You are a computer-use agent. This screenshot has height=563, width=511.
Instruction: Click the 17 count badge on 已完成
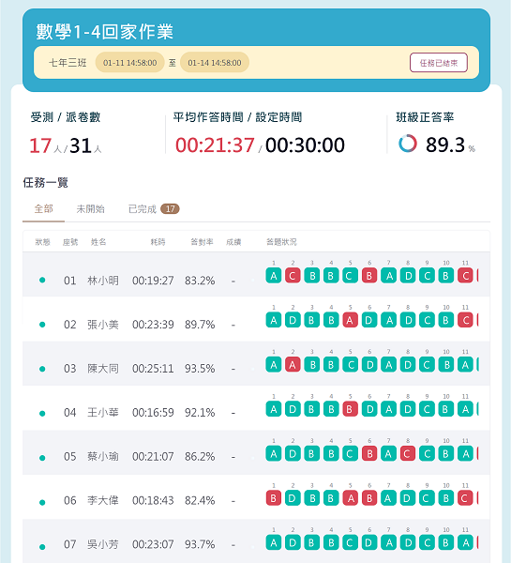[x=170, y=209]
